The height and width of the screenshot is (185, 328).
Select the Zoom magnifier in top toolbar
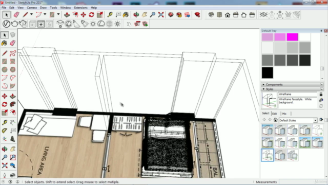tap(153, 15)
